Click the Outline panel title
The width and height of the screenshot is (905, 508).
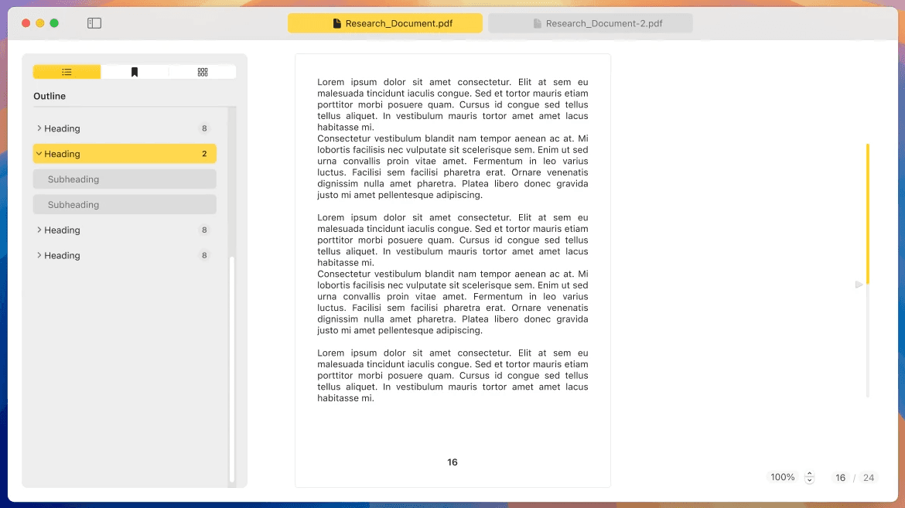pos(50,96)
